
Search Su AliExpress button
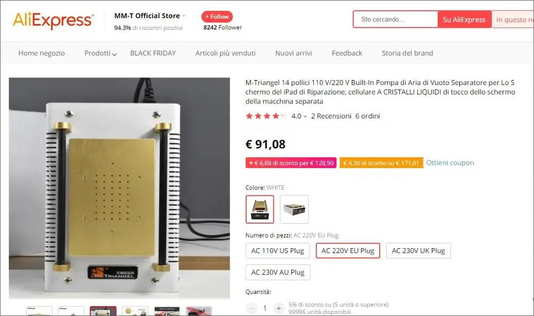464,19
